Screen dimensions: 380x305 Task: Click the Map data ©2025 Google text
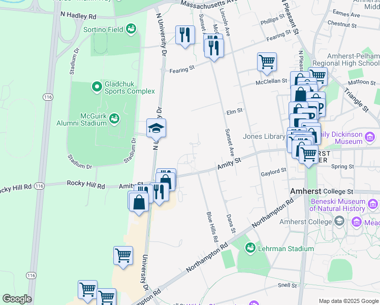pos(349,301)
